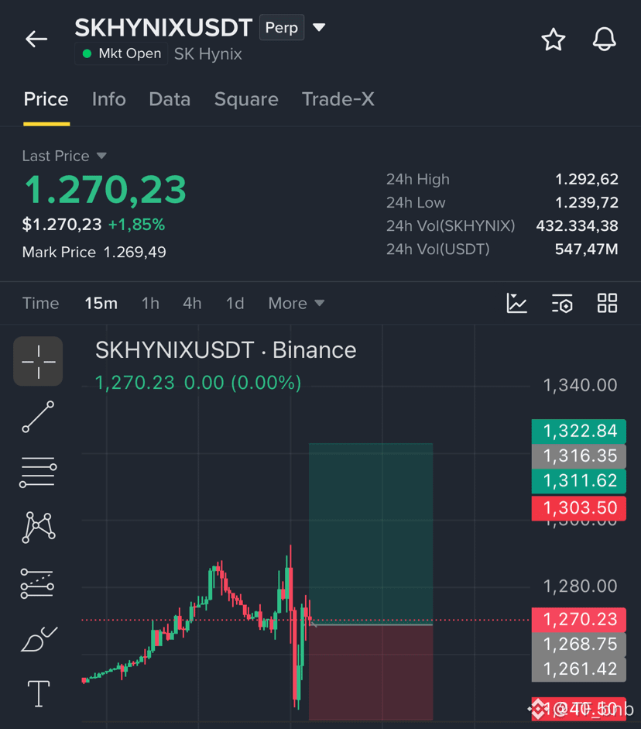The height and width of the screenshot is (729, 641).
Task: Click the 1,322.84 green price label
Action: tap(579, 431)
